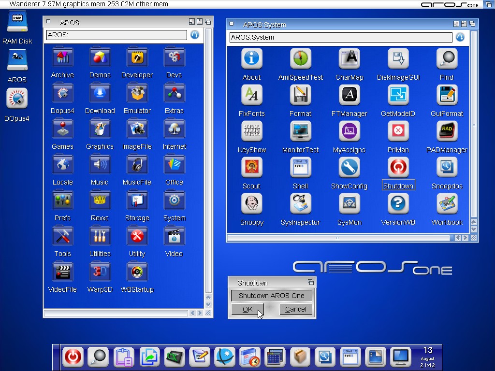The image size is (495, 371).
Task: Cancel the Shutdown dialog
Action: click(295, 309)
